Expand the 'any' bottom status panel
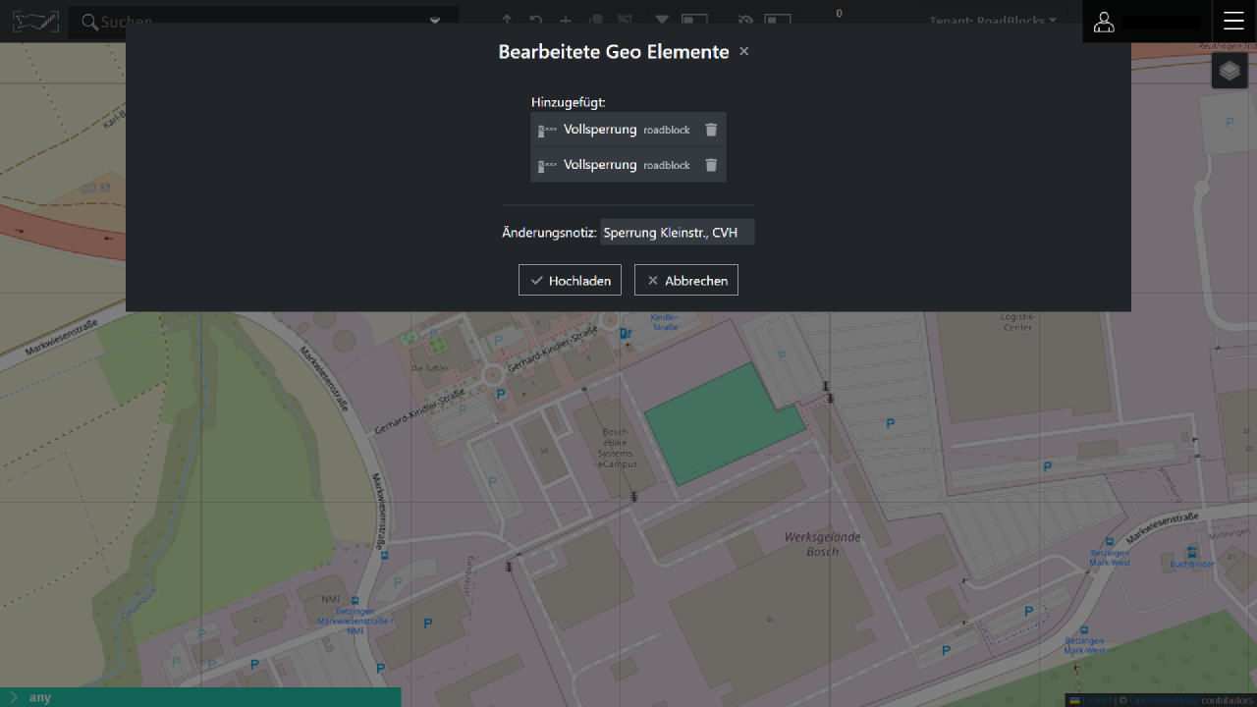 pos(13,697)
